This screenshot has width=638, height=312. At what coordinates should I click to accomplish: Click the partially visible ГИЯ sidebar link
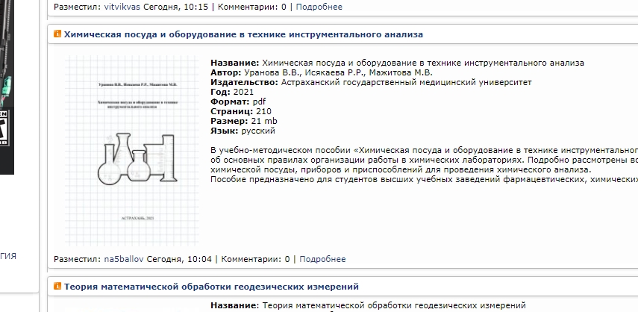(8, 256)
